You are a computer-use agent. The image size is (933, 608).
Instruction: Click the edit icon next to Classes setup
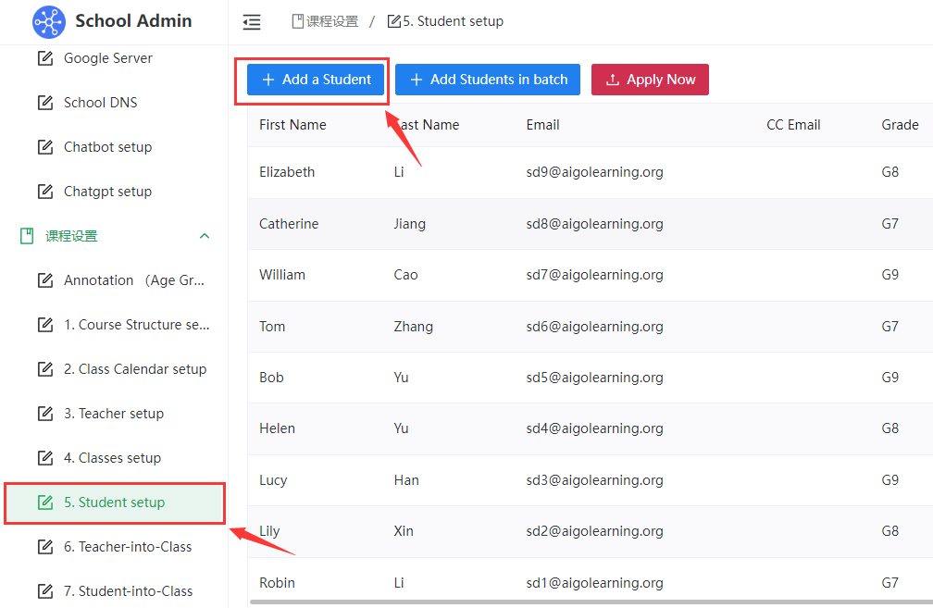click(x=44, y=458)
